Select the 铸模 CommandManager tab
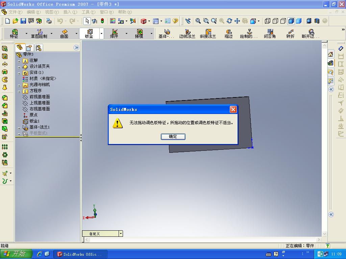Viewport: 346px width, 259px height. [x=139, y=33]
